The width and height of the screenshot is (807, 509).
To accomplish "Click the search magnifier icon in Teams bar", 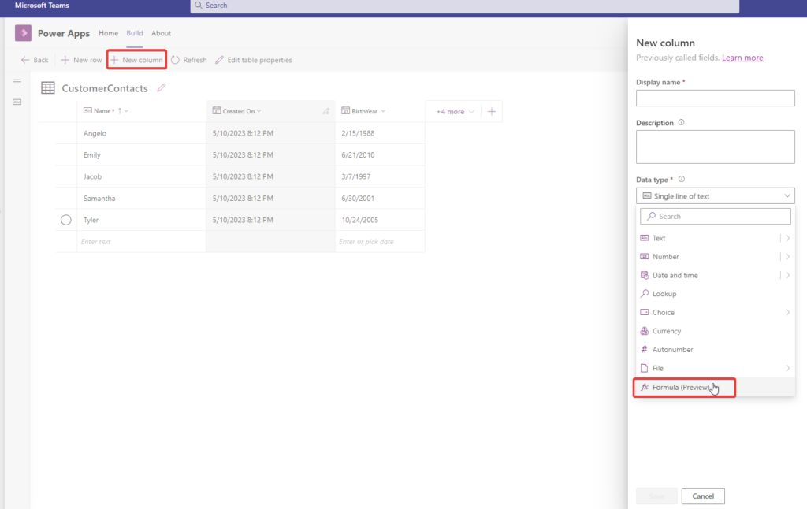I will coord(198,6).
